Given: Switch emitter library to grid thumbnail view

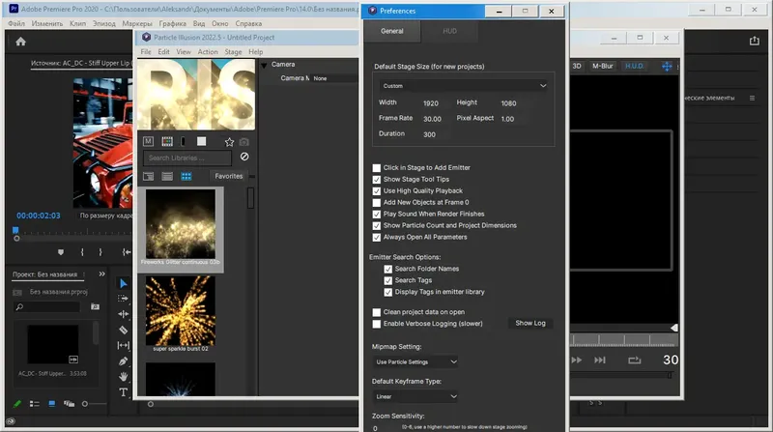Looking at the screenshot, I should (x=186, y=176).
